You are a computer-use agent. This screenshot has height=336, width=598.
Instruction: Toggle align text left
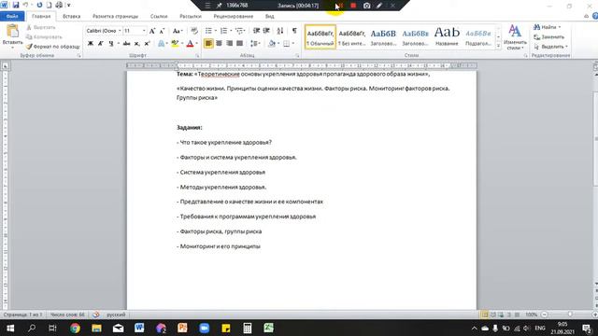tap(208, 44)
